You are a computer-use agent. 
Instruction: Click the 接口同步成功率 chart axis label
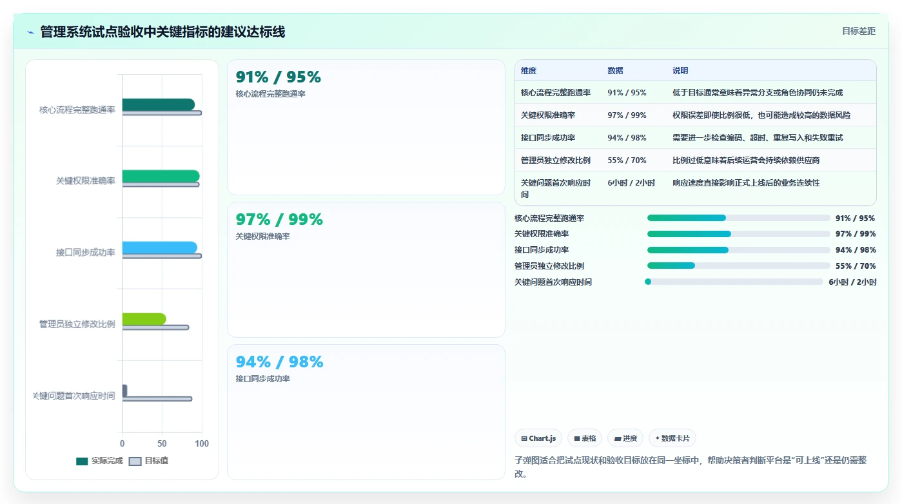86,253
